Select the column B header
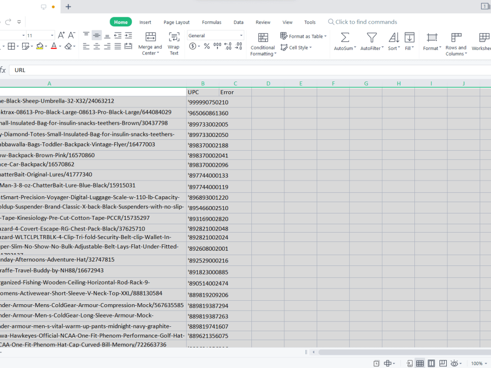 tap(203, 83)
